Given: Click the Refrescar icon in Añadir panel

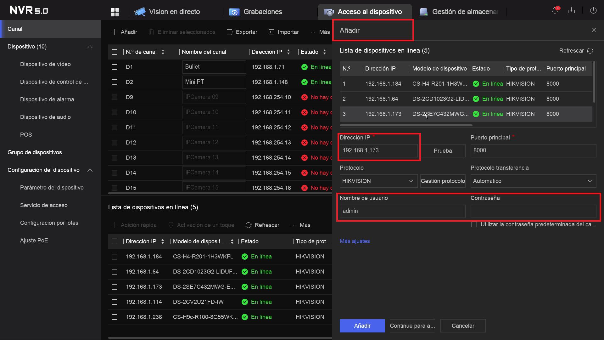Looking at the screenshot, I should [x=590, y=51].
